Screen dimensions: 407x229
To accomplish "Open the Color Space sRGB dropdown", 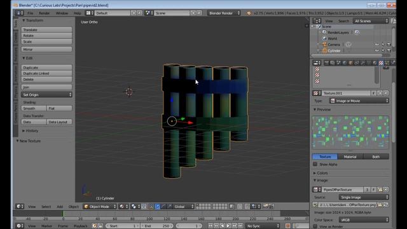I will pyautogui.click(x=364, y=220).
